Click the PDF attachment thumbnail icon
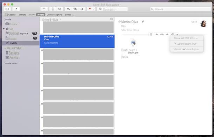This screenshot has height=137, width=214. point(133,43)
